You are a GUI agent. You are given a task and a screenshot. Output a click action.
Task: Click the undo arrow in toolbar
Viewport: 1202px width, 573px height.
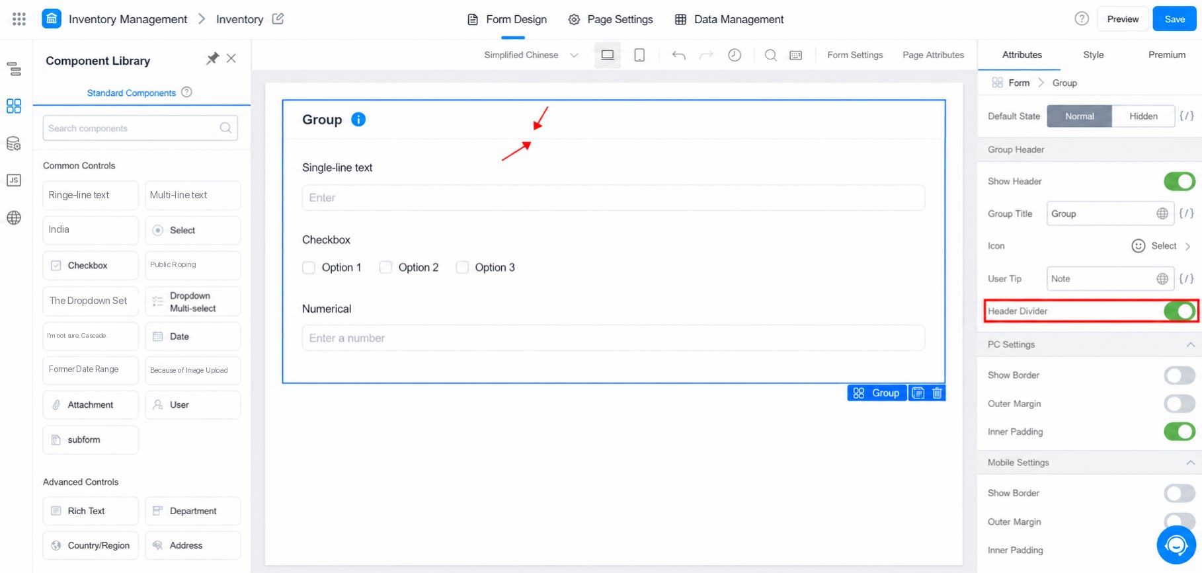click(x=678, y=55)
